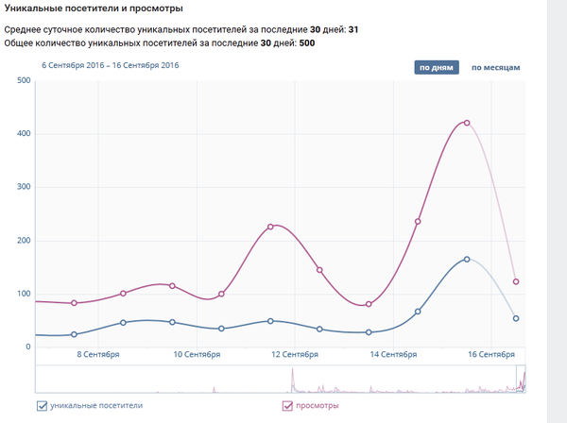Uncheck the 'уникальные посетители' checkbox
This screenshot has width=567, height=423.
pos(42,406)
